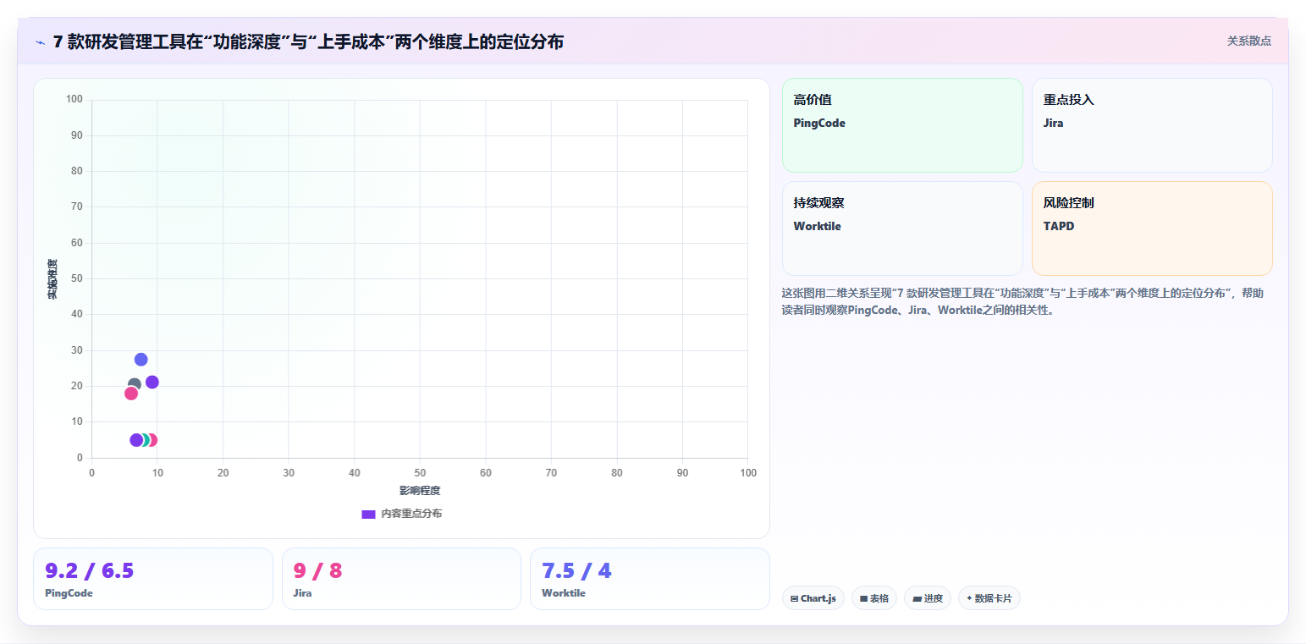The width and height of the screenshot is (1306, 644).
Task: Open the 风险控制 TAPD card
Action: 1152,228
